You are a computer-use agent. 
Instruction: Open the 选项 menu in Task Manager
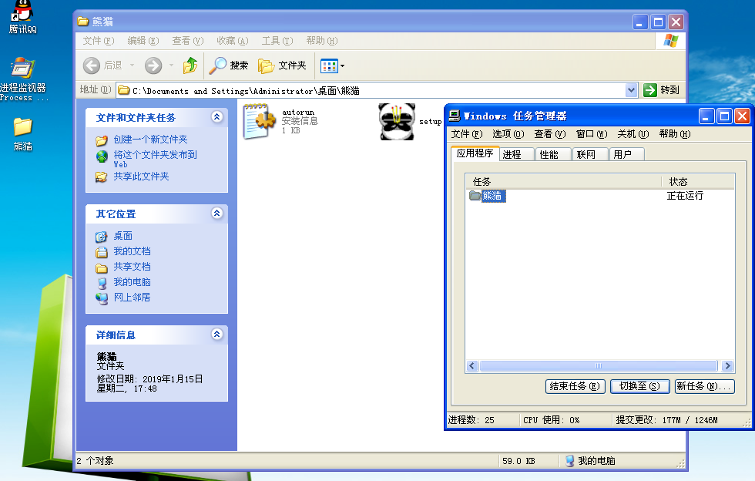[507, 134]
